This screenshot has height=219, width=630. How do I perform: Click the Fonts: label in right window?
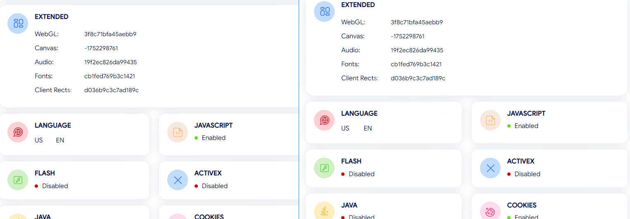point(350,64)
